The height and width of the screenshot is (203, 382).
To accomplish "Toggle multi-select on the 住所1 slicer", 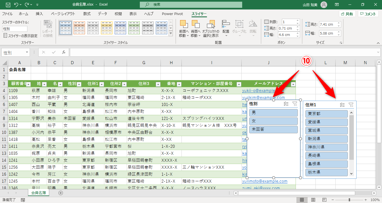I will (342, 105).
